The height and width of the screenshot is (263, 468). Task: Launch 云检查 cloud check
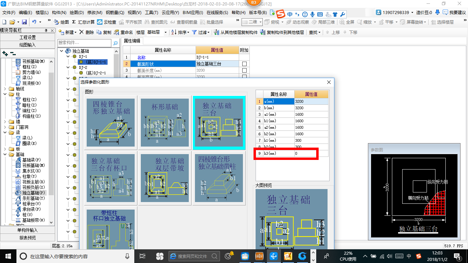click(x=107, y=22)
